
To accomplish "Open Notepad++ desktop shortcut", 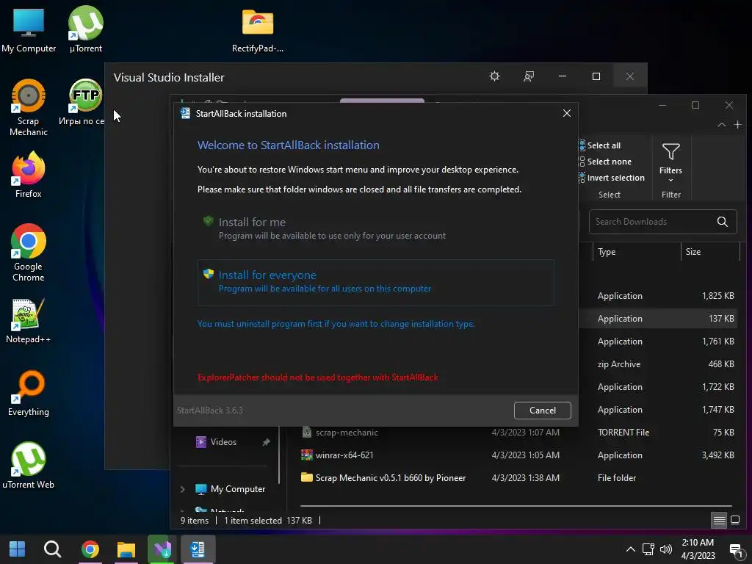I will [x=29, y=322].
